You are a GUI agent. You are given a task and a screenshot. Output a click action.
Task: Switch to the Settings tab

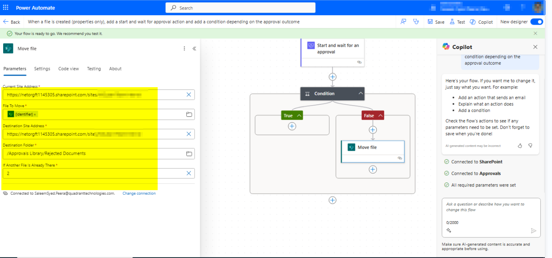coord(42,69)
